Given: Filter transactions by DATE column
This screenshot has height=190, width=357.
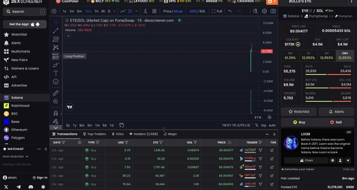Looking at the screenshot, I should [x=64, y=142].
